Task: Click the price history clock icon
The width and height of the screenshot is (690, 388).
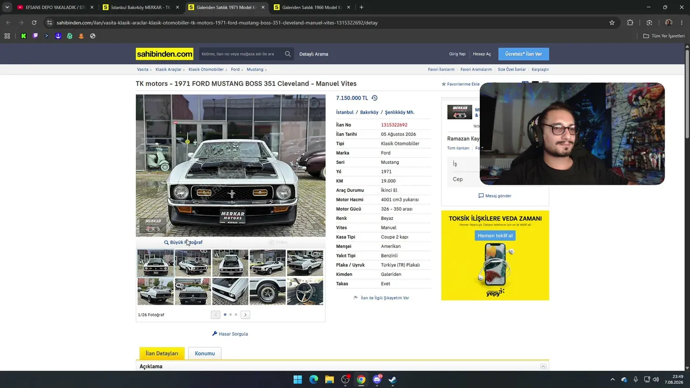Action: tap(375, 98)
